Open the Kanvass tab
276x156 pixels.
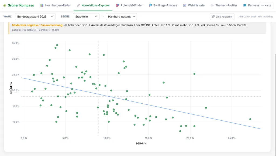click(x=251, y=5)
